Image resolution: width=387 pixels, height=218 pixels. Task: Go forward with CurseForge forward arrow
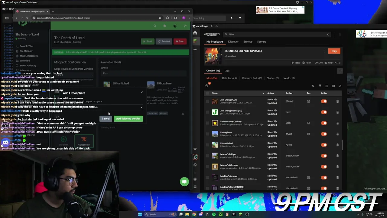coord(216,26)
